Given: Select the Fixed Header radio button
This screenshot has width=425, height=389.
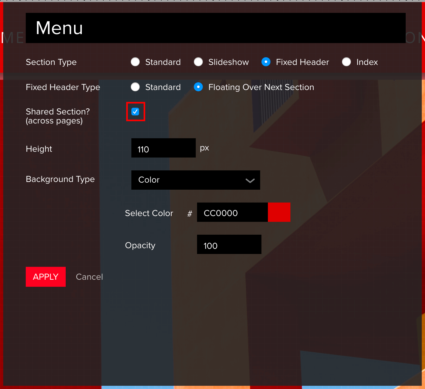Looking at the screenshot, I should coord(266,62).
